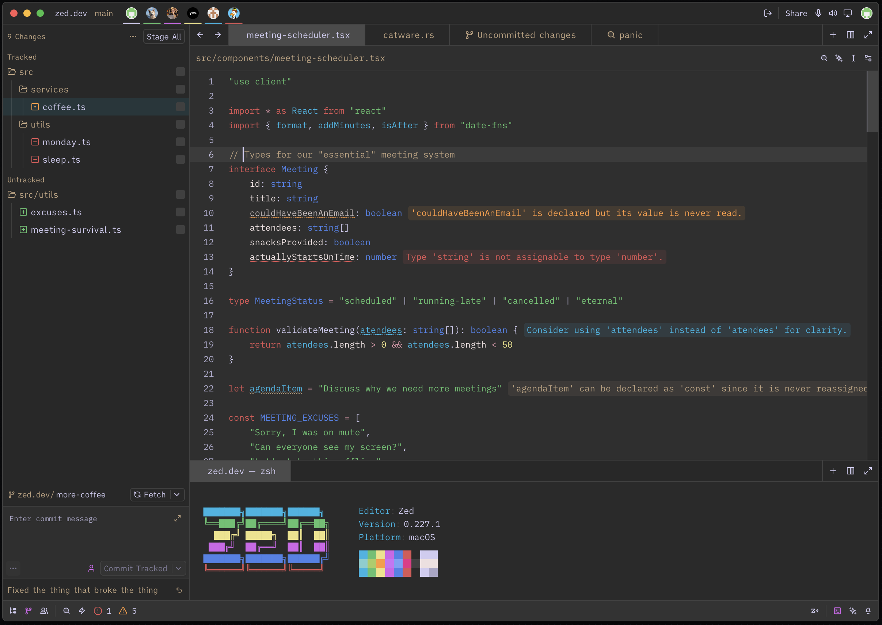Image resolution: width=882 pixels, height=625 pixels.
Task: Click the Share button
Action: point(796,13)
